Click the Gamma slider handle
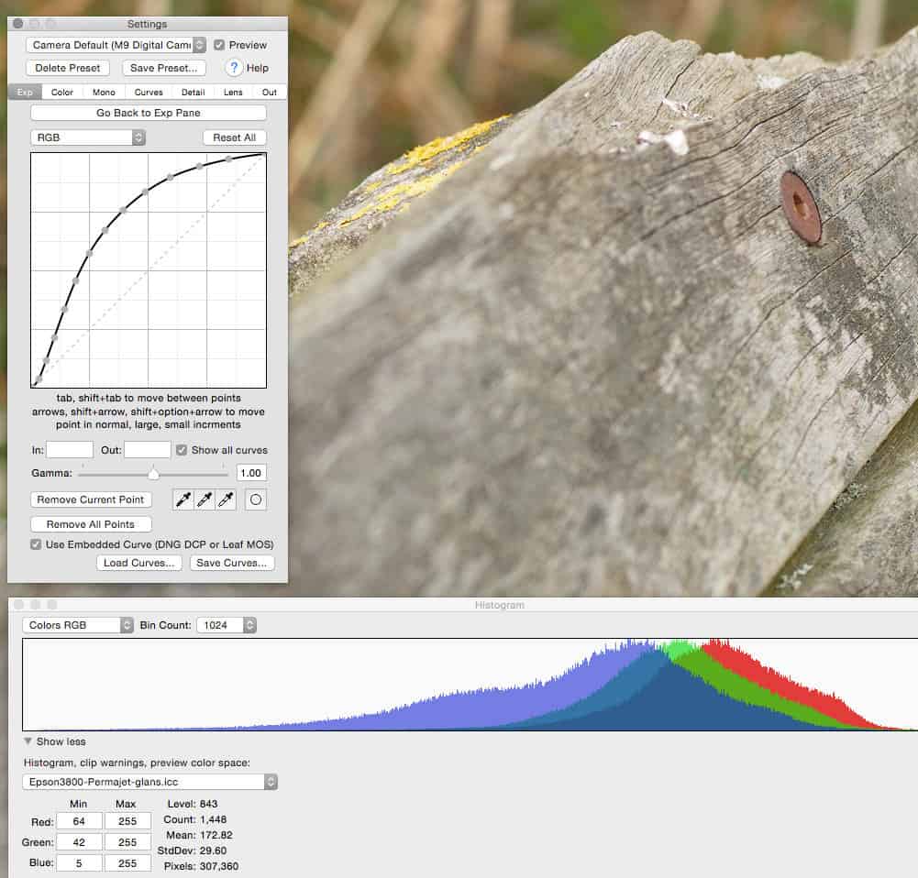The height and width of the screenshot is (878, 918). click(x=153, y=474)
